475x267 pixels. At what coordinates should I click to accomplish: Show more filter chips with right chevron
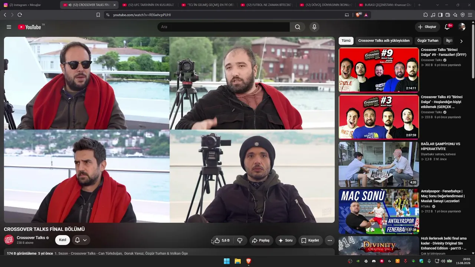tap(461, 41)
